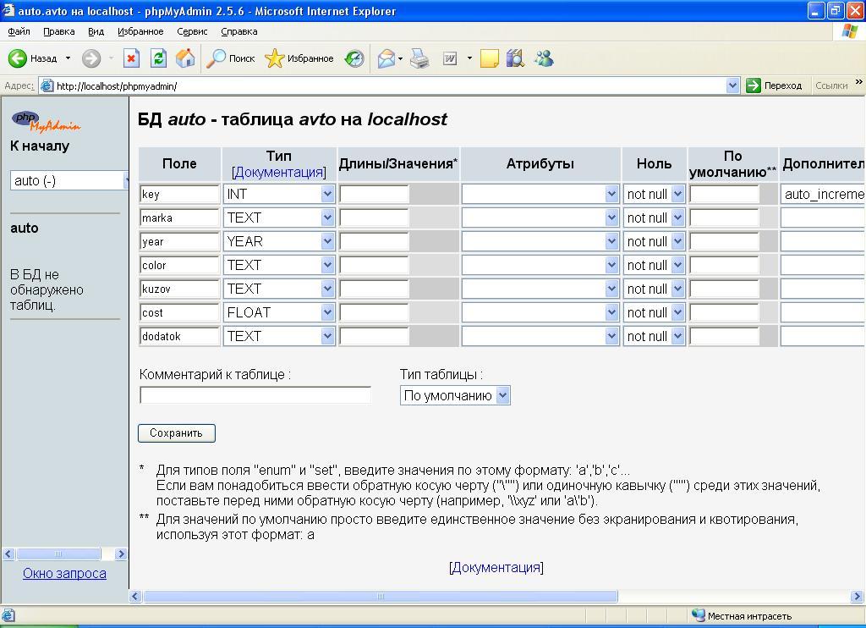The image size is (866, 628).
Task: Click the Комментарий к таблице input field
Action: [255, 395]
